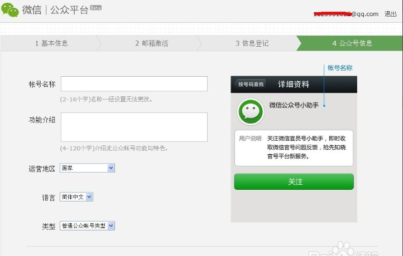Click the 运营地区 field label
This screenshot has height=256, width=403.
[x=42, y=169]
